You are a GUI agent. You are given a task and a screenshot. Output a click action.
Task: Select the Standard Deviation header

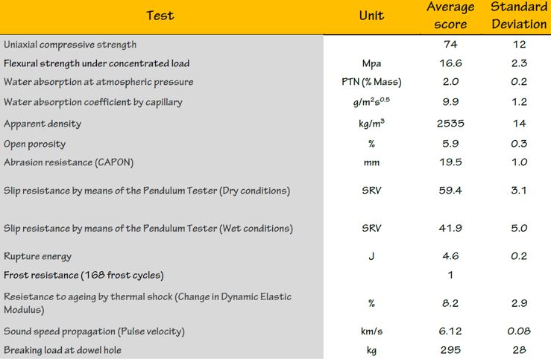[519, 16]
